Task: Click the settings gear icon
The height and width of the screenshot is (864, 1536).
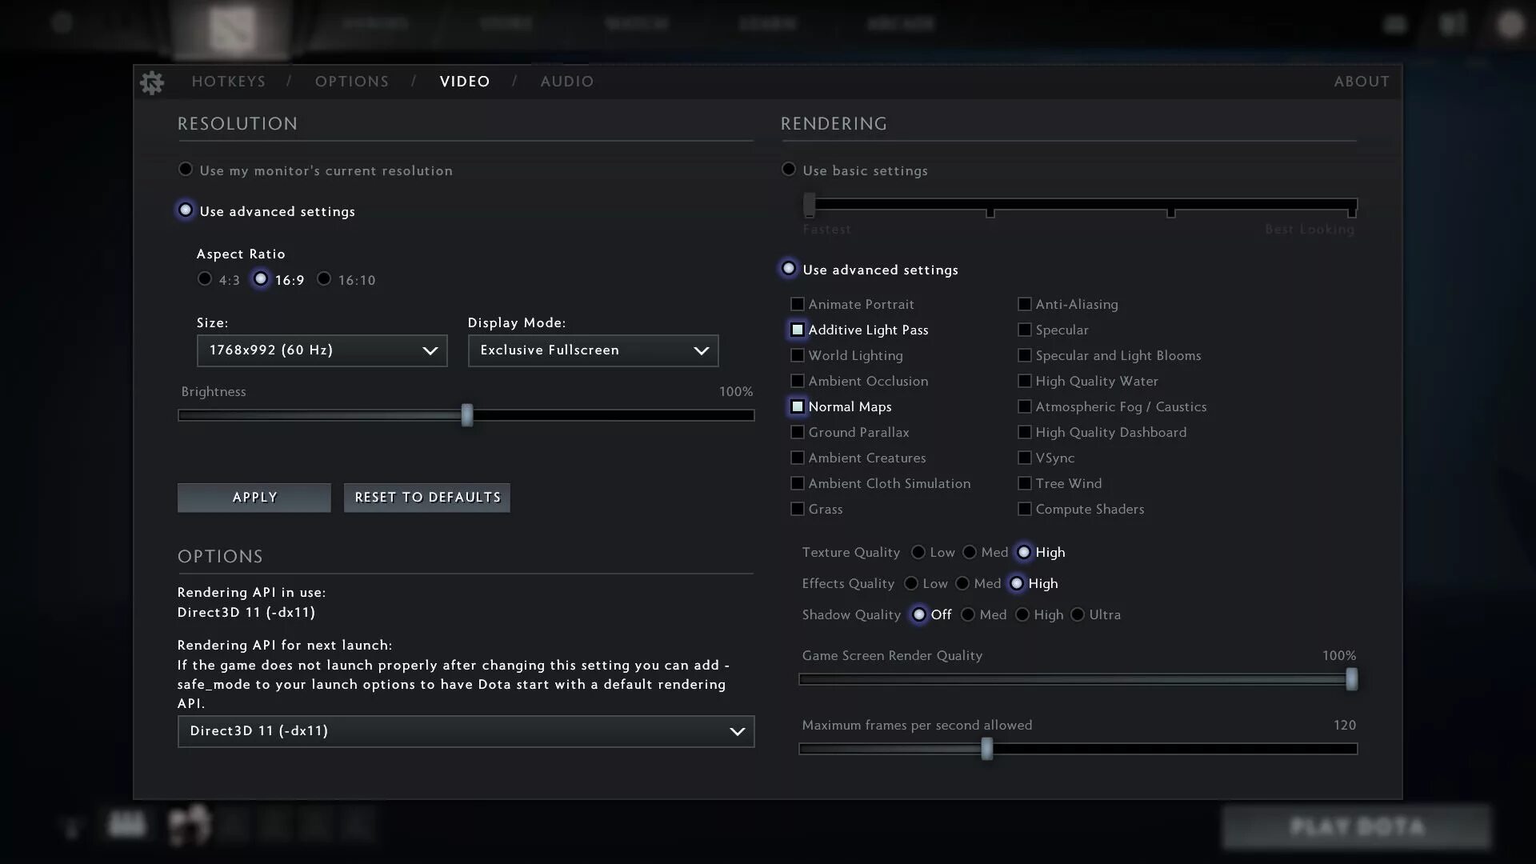Action: click(x=152, y=82)
